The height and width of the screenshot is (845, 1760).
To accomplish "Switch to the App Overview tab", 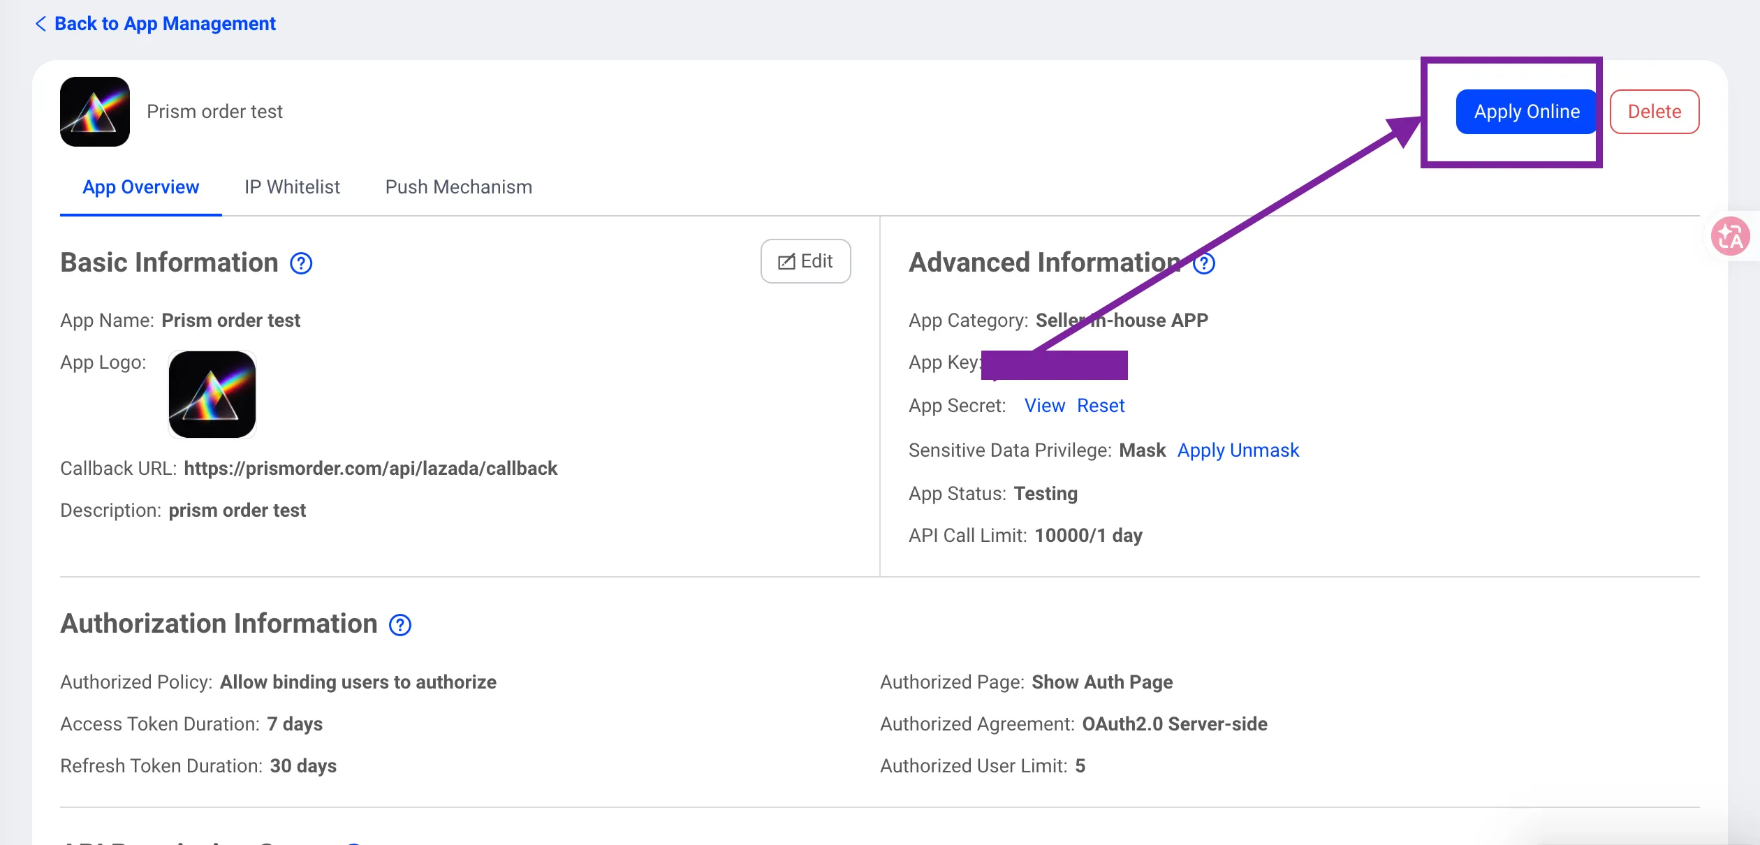I will pos(141,187).
